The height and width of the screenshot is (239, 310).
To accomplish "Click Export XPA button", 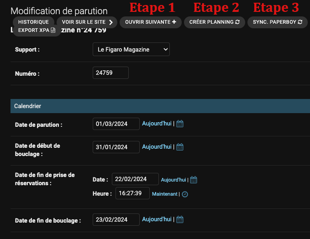I will click(x=37, y=31).
